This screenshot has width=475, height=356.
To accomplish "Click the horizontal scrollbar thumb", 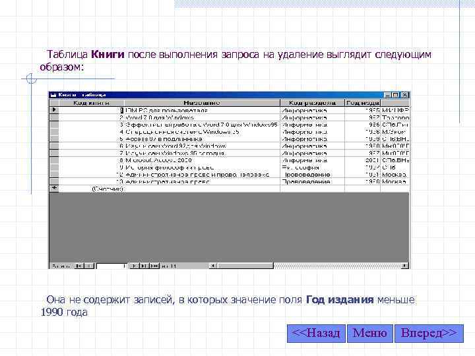I will [245, 266].
